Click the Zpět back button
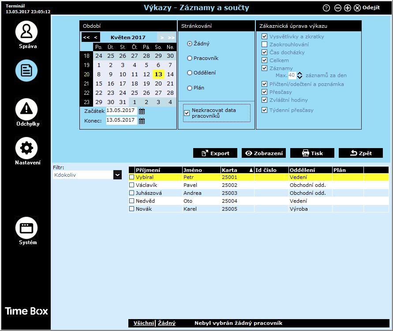 pos(361,153)
